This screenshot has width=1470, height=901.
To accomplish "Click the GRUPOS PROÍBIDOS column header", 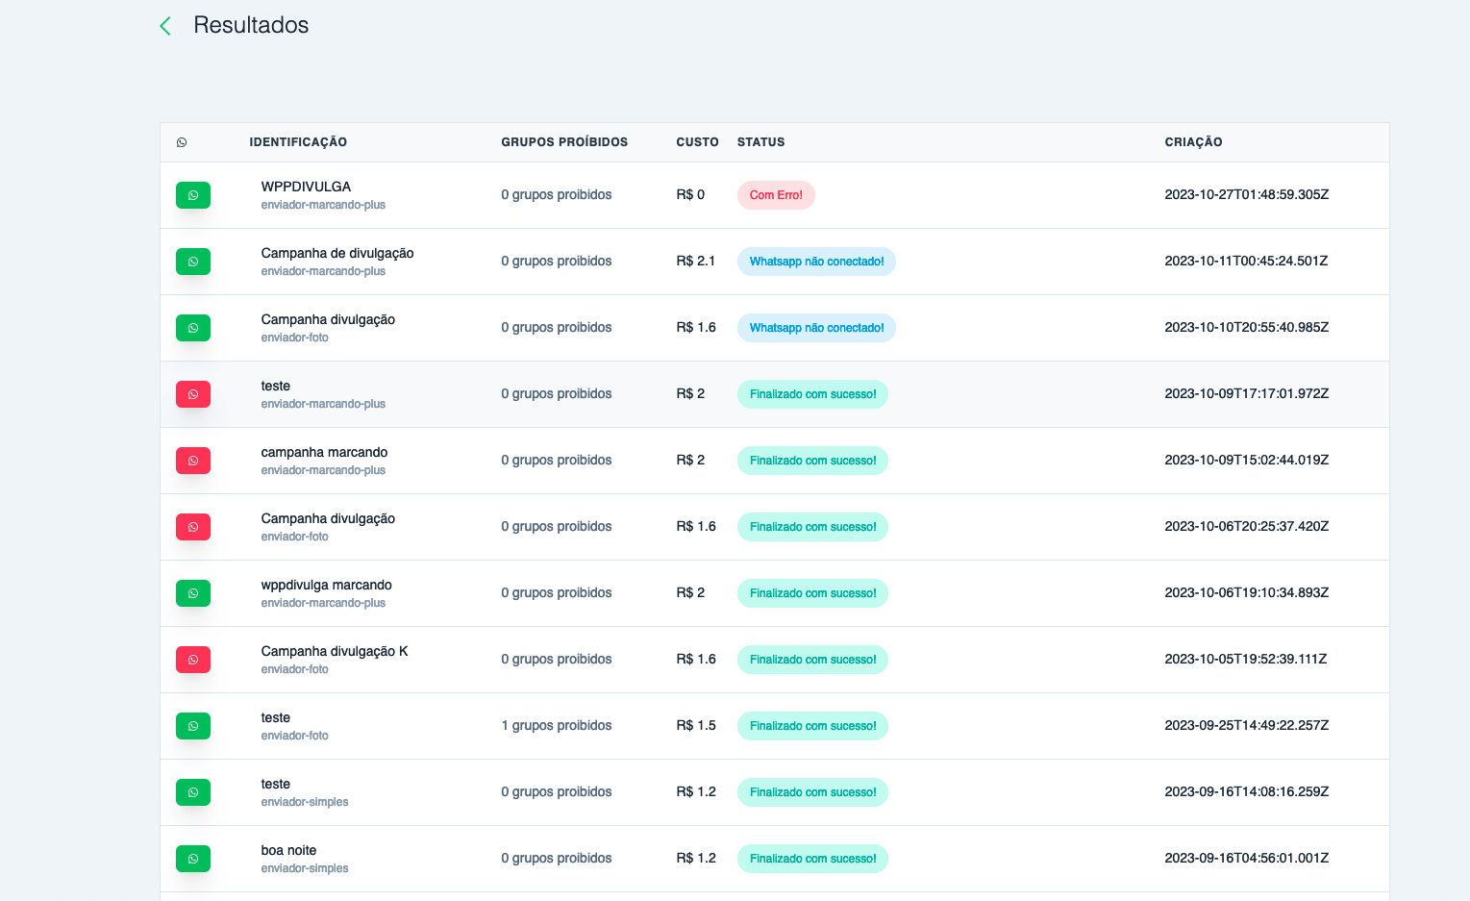I will 564,142.
